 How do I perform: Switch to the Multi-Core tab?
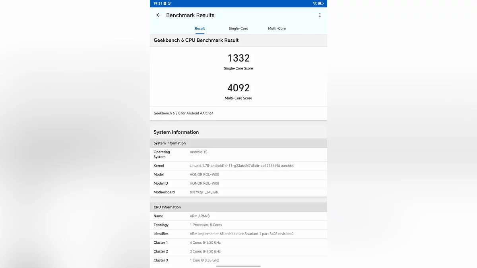(277, 29)
